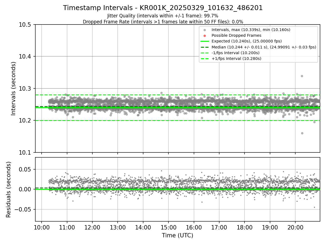
Task: Click the residuals tick label '0.00'
Action: pos(26,189)
